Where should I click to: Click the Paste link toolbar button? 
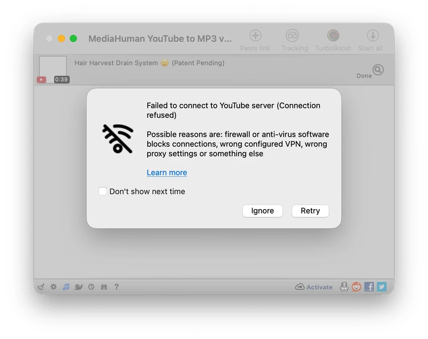pyautogui.click(x=255, y=40)
